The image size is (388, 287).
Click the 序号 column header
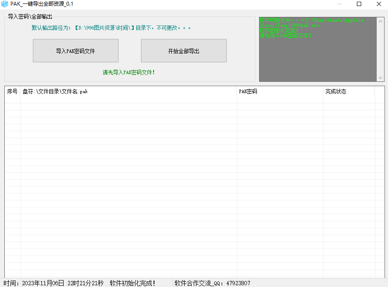click(x=13, y=91)
